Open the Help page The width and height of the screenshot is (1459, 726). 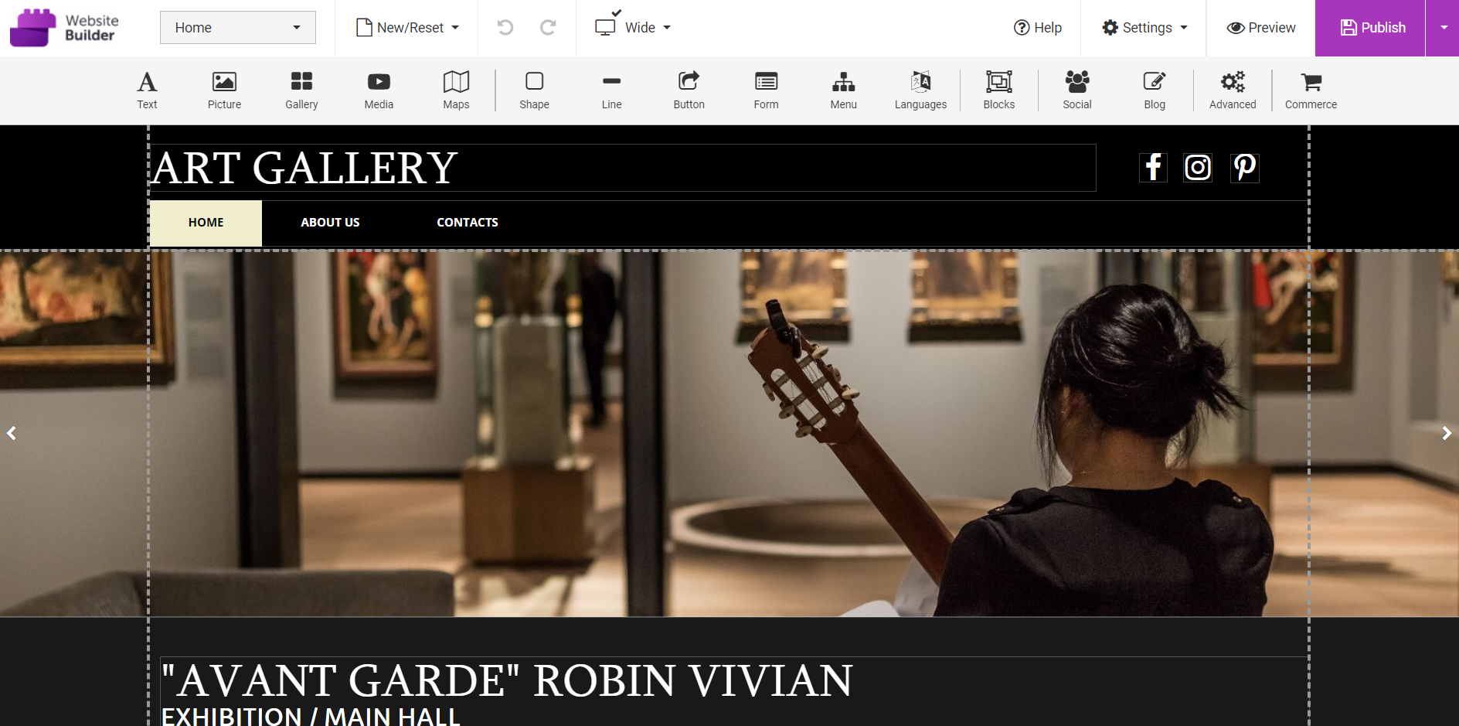tap(1038, 28)
